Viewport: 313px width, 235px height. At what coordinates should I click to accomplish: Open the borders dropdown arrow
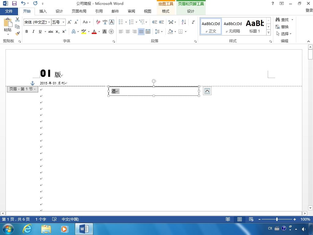click(186, 32)
